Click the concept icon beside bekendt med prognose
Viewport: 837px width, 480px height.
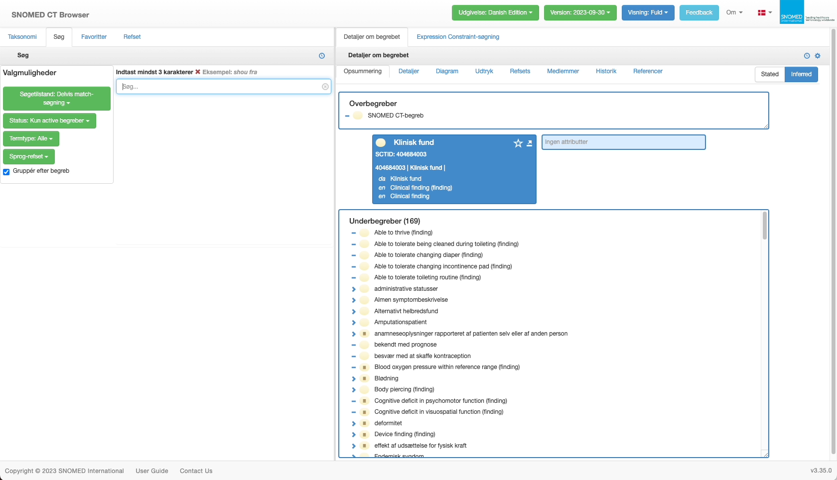pyautogui.click(x=364, y=345)
